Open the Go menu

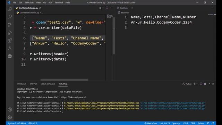(x=45, y=2)
